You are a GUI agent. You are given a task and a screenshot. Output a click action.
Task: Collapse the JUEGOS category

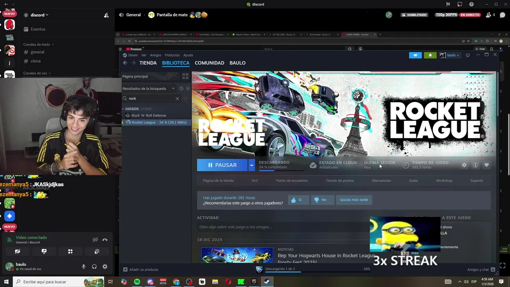pyautogui.click(x=123, y=109)
